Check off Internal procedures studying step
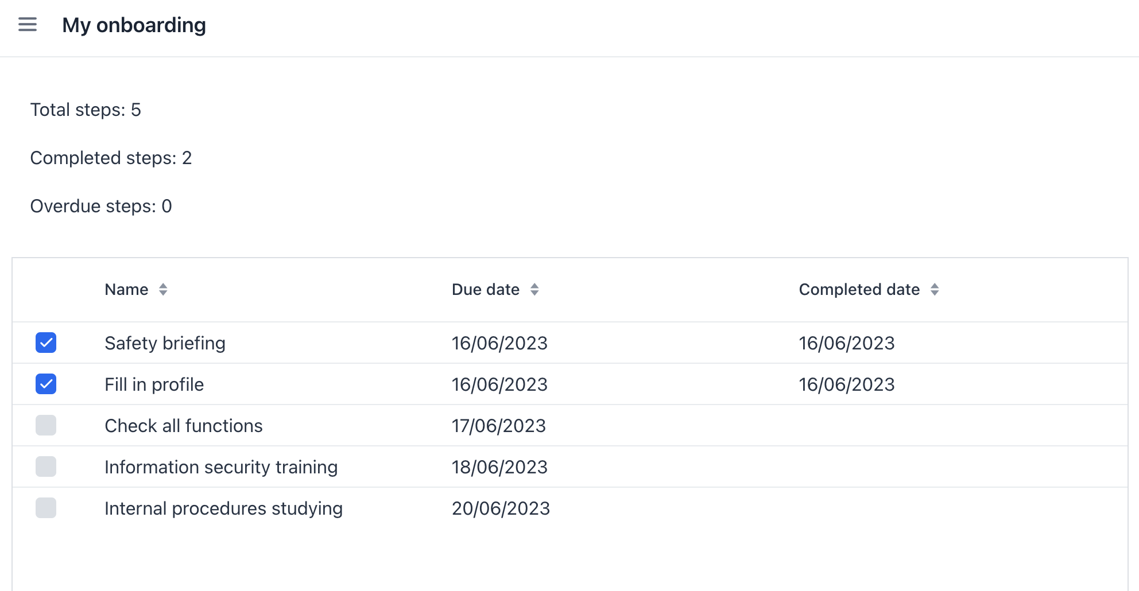 point(46,508)
